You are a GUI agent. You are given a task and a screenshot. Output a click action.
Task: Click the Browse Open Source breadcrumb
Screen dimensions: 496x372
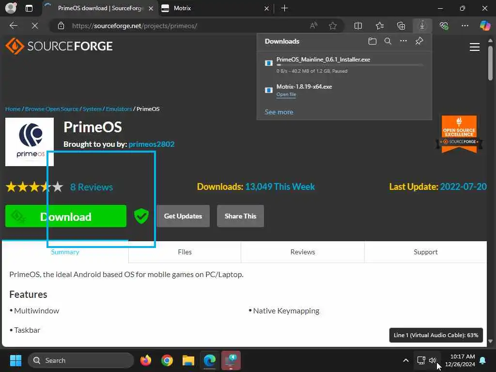click(52, 109)
